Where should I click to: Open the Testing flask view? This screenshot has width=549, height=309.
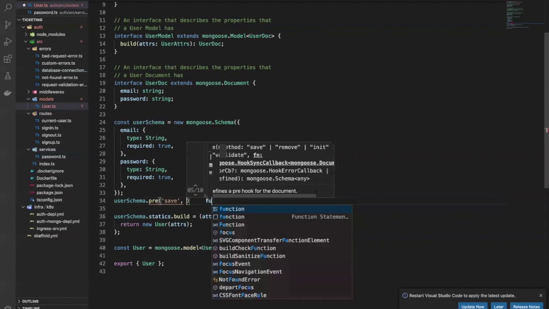pyautogui.click(x=8, y=76)
